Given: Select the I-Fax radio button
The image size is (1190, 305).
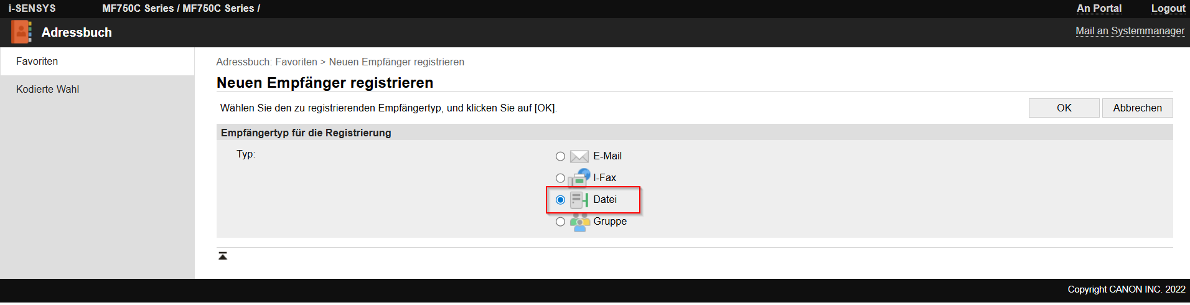Looking at the screenshot, I should click(560, 178).
